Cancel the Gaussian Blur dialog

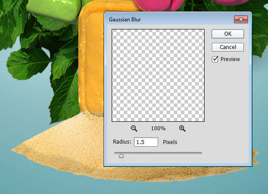tap(228, 47)
